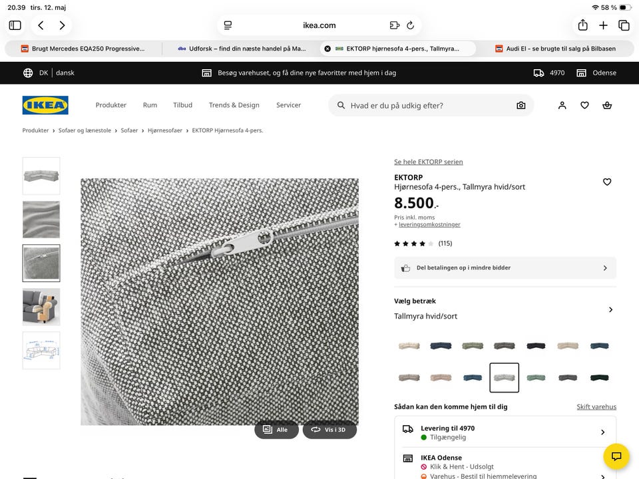Switch to the Audi El Bilbasen tab
Image resolution: width=639 pixels, height=479 pixels.
click(555, 49)
